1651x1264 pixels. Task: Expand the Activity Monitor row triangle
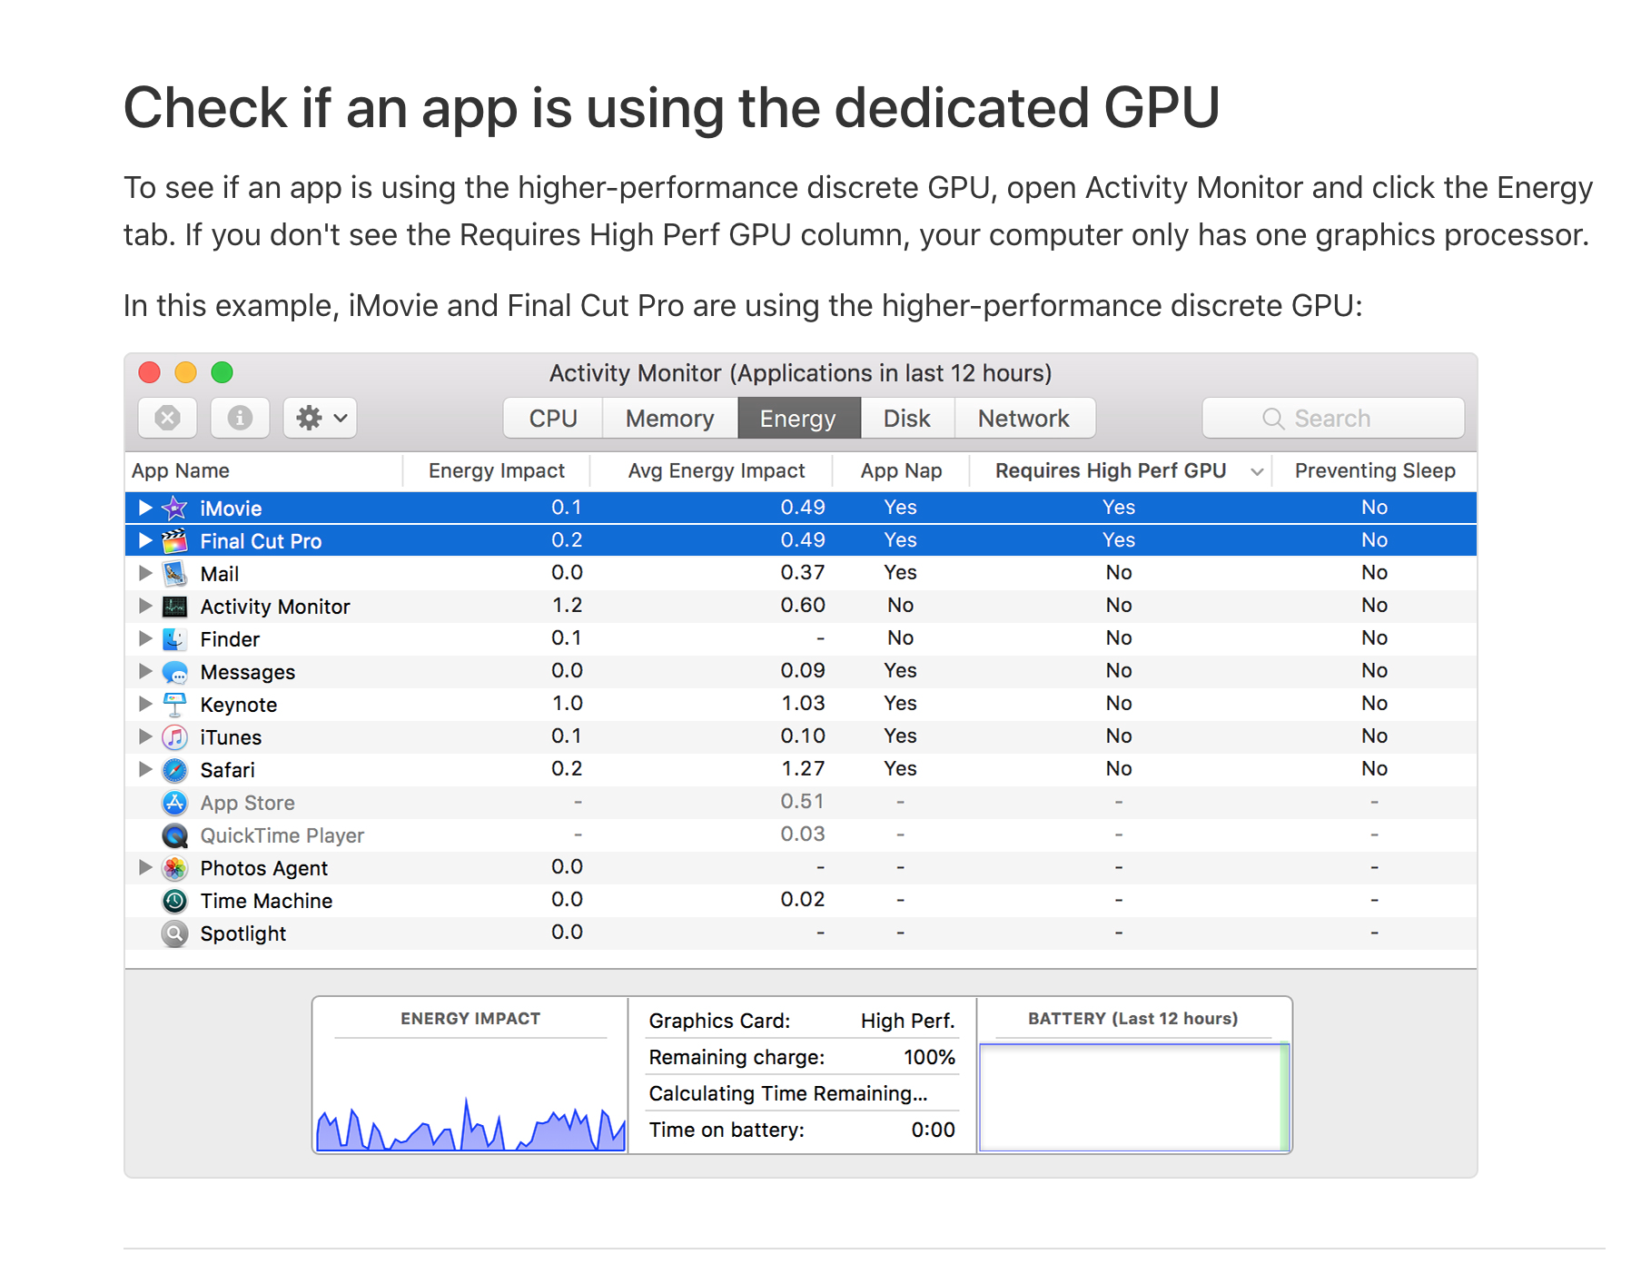click(145, 606)
